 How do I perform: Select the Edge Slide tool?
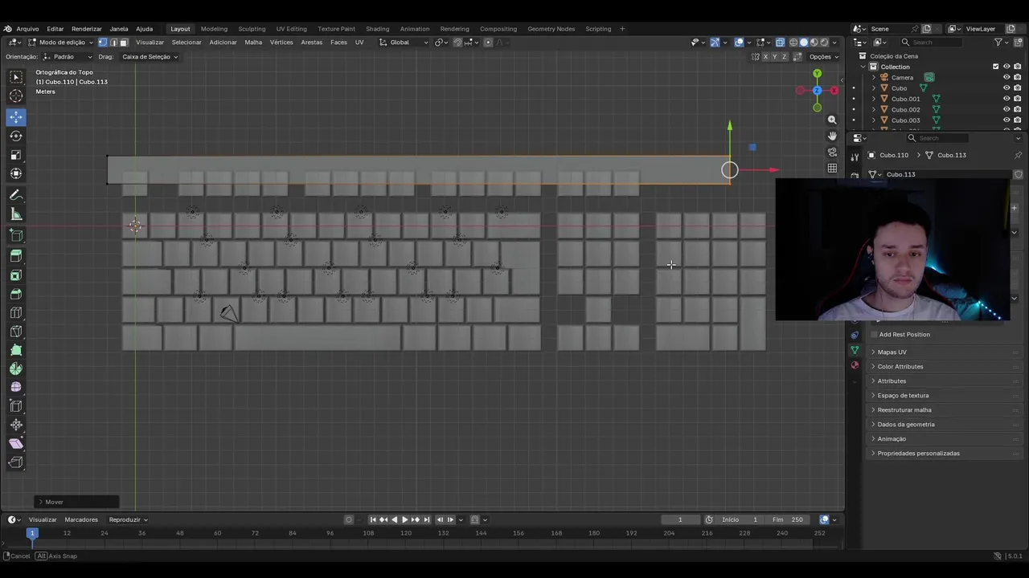point(16,406)
